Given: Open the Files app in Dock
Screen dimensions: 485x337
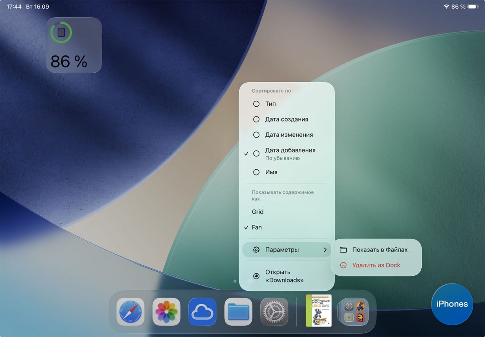Looking at the screenshot, I should (x=238, y=312).
